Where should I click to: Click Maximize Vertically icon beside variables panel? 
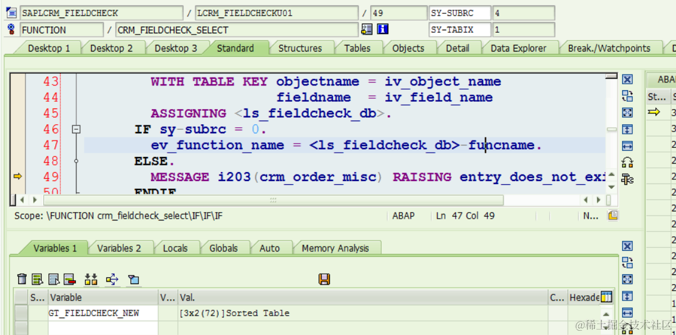pos(627,296)
